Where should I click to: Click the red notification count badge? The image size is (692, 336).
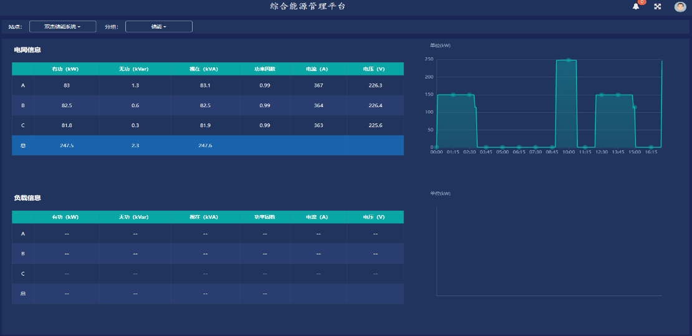point(642,2)
